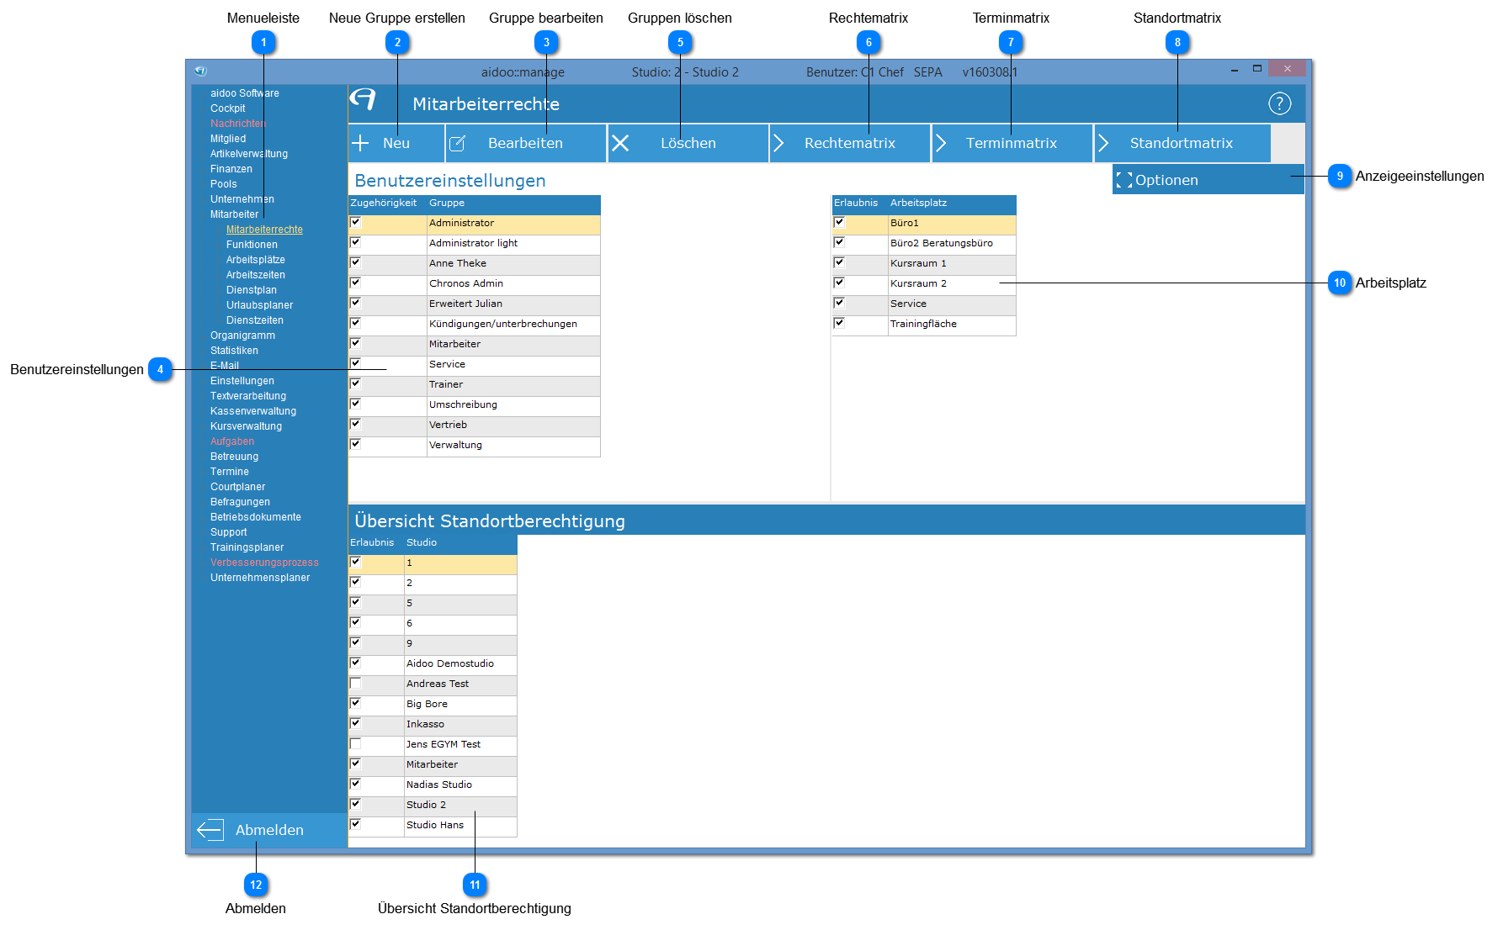Open the Standortmatrix
Screen dimensions: 1498x930
pos(1182,143)
